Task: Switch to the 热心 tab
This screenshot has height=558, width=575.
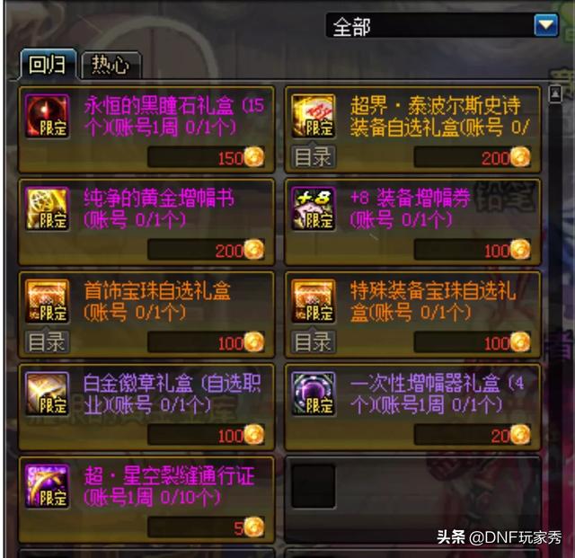Action: (x=110, y=66)
